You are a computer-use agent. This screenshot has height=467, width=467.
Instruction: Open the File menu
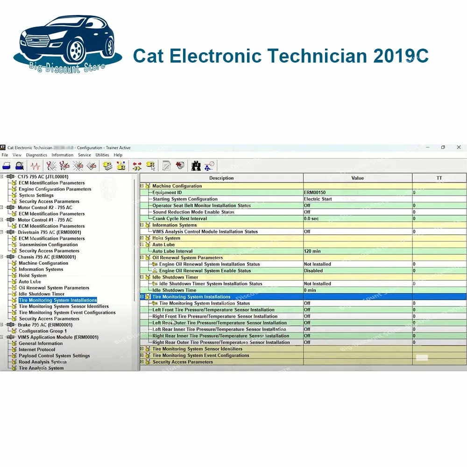(x=5, y=155)
